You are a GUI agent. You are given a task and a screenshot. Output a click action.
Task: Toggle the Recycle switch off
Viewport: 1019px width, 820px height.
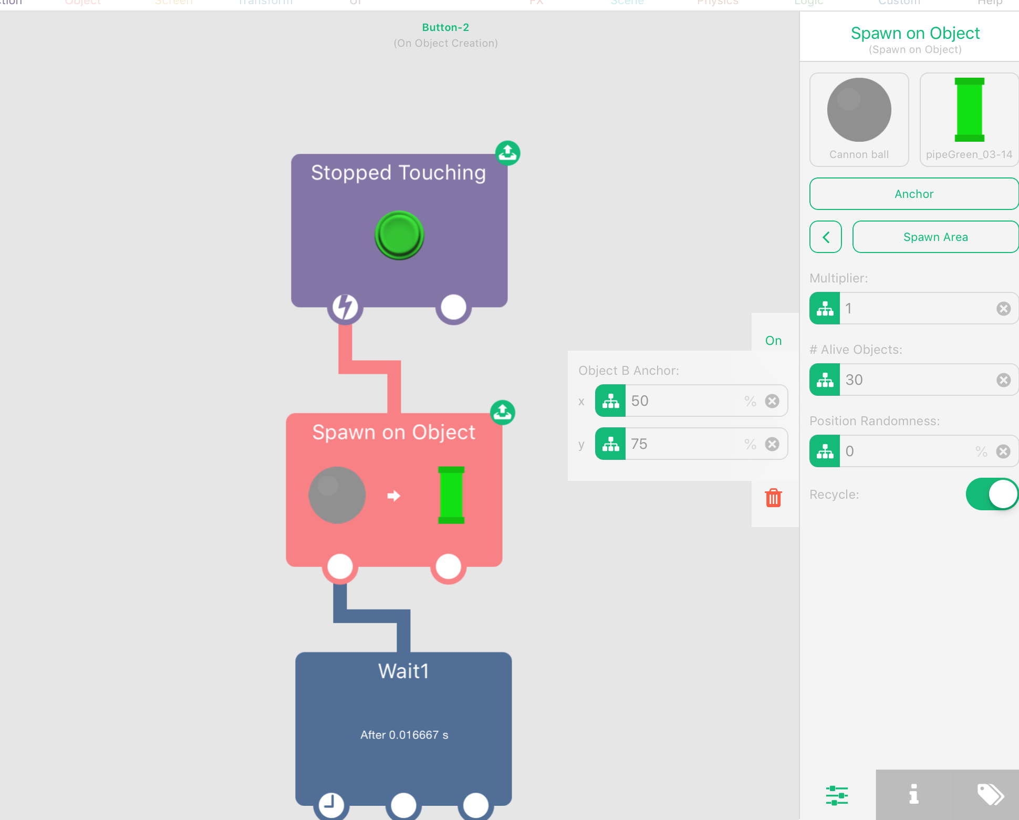[991, 494]
